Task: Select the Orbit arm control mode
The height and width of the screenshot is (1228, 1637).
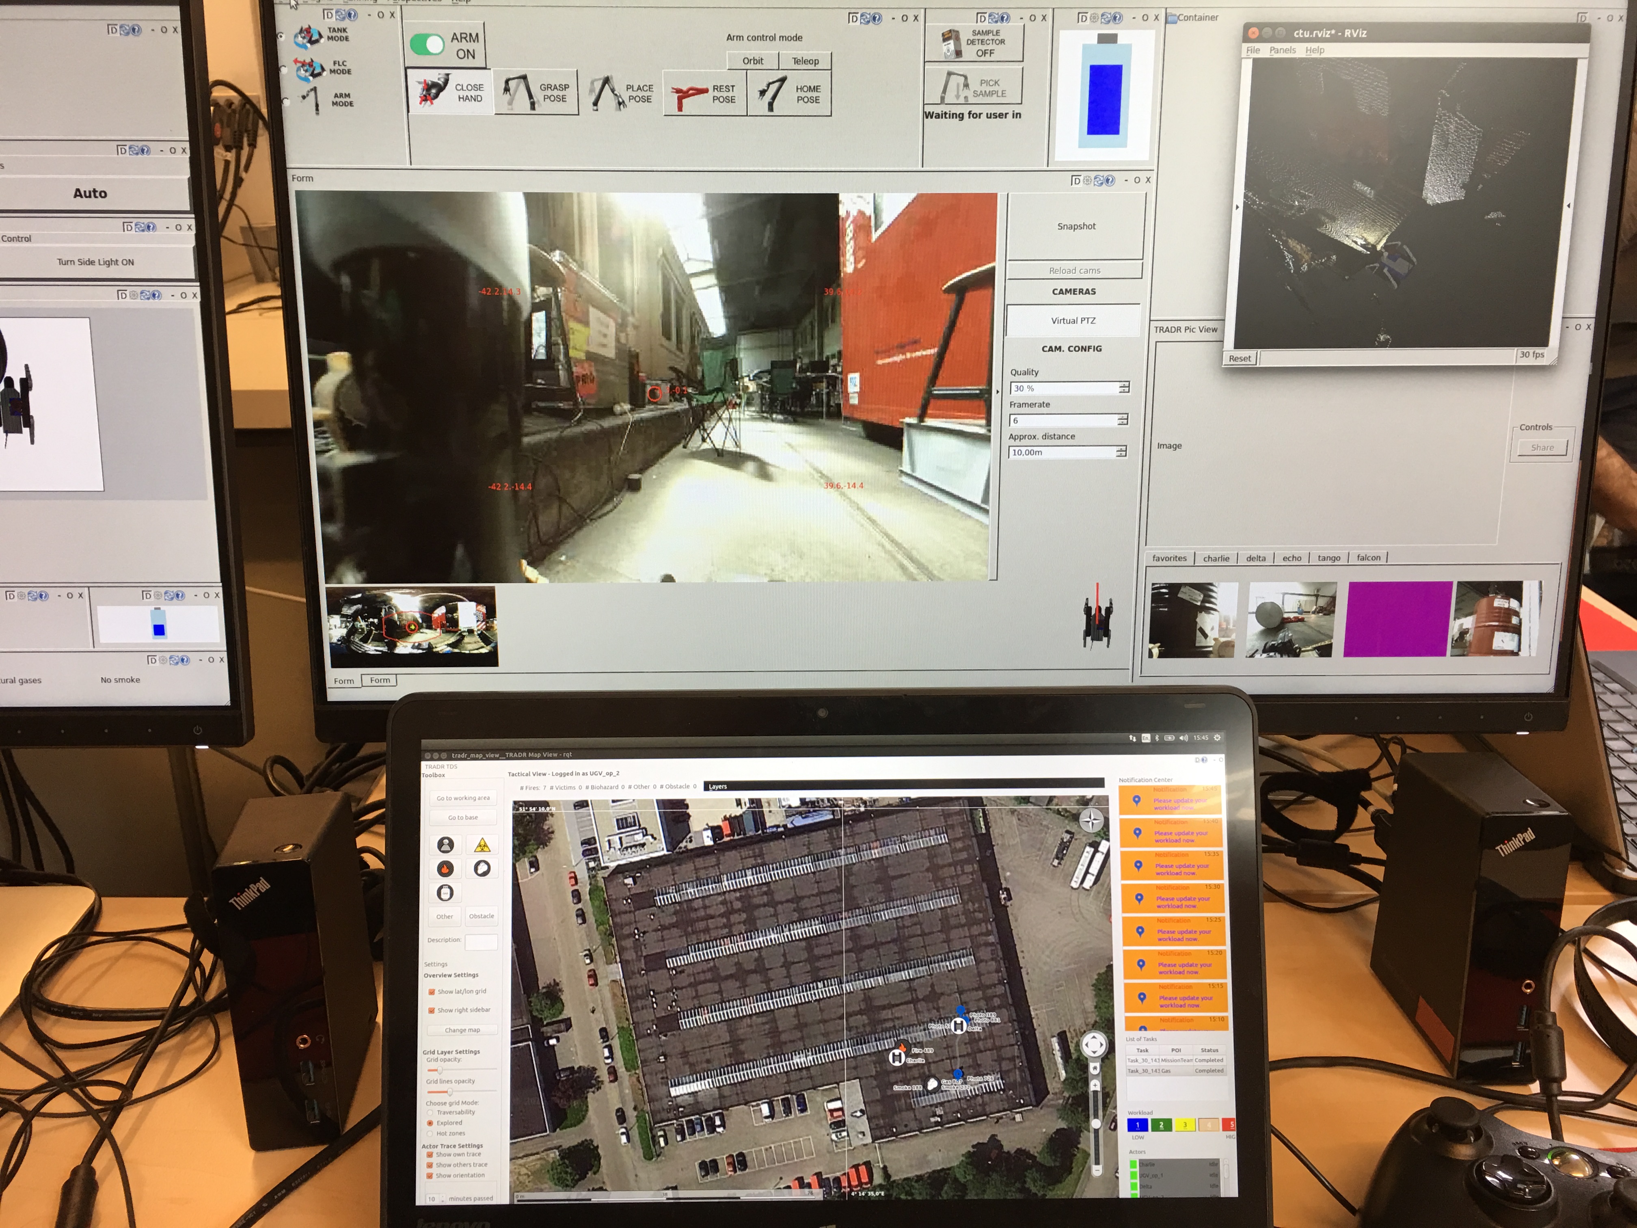Action: click(x=753, y=61)
